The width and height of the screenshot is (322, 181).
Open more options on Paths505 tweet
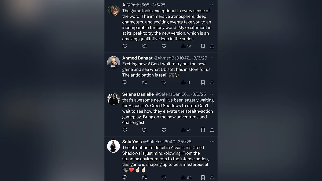click(x=212, y=5)
